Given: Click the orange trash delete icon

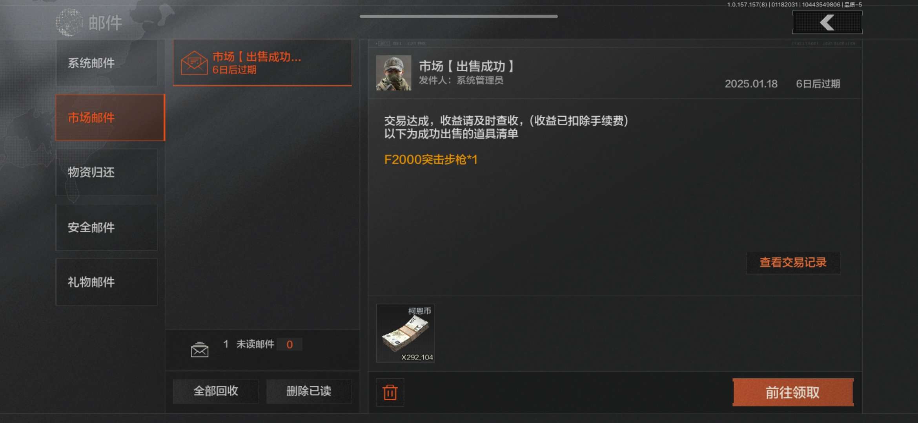Looking at the screenshot, I should point(390,392).
